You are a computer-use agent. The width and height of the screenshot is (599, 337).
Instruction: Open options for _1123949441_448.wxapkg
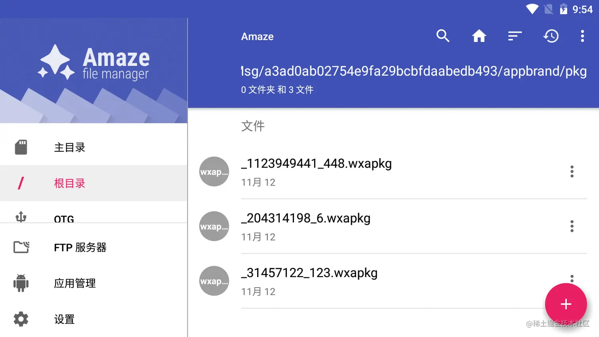click(x=572, y=171)
